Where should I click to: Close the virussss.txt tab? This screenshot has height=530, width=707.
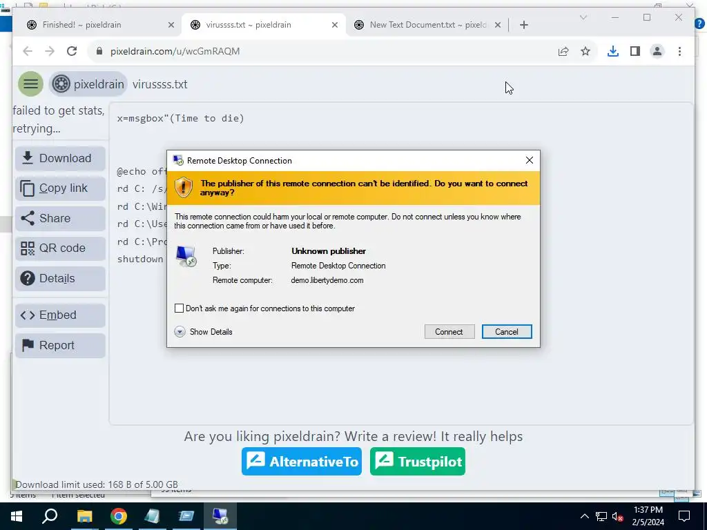[335, 25]
